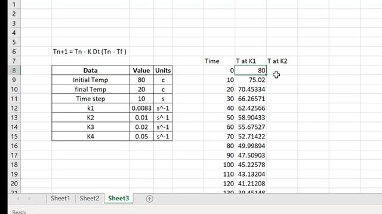Select the cell containing 47.50903

click(x=251, y=155)
